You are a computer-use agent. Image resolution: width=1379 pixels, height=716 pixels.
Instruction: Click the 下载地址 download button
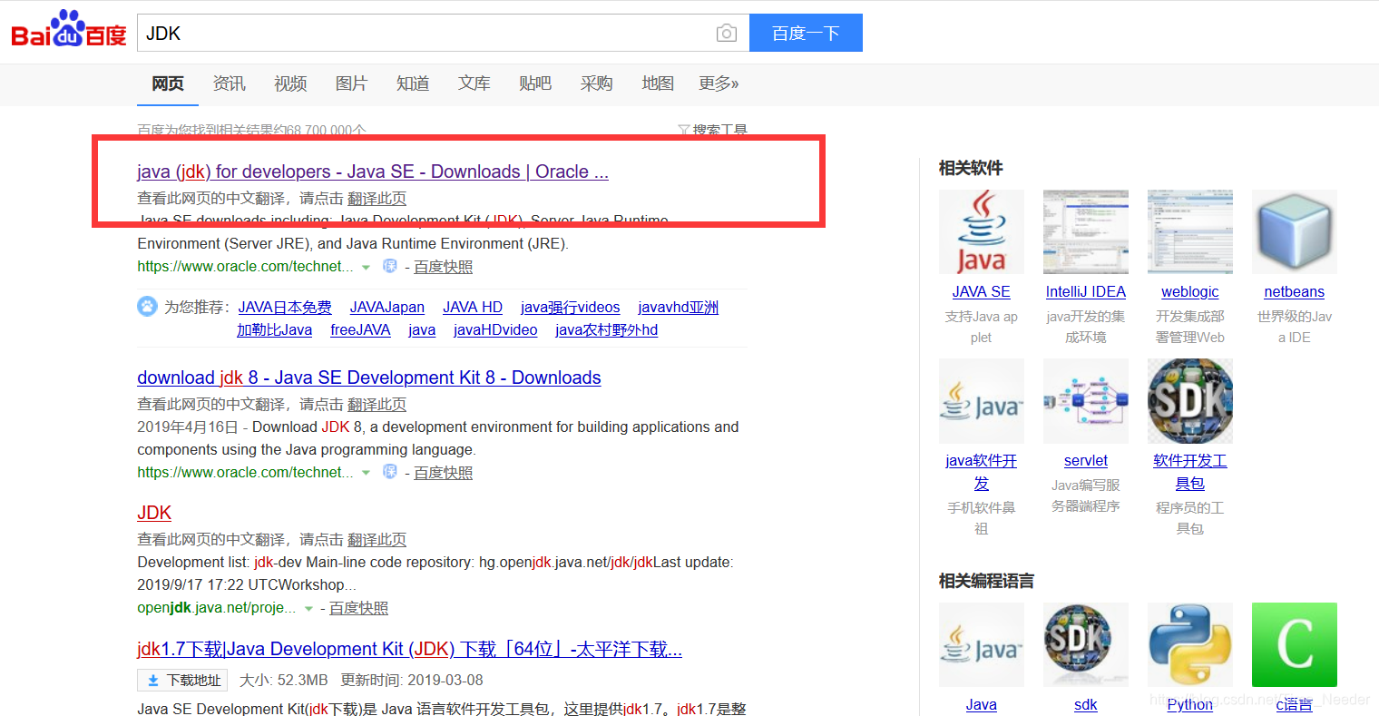point(182,680)
